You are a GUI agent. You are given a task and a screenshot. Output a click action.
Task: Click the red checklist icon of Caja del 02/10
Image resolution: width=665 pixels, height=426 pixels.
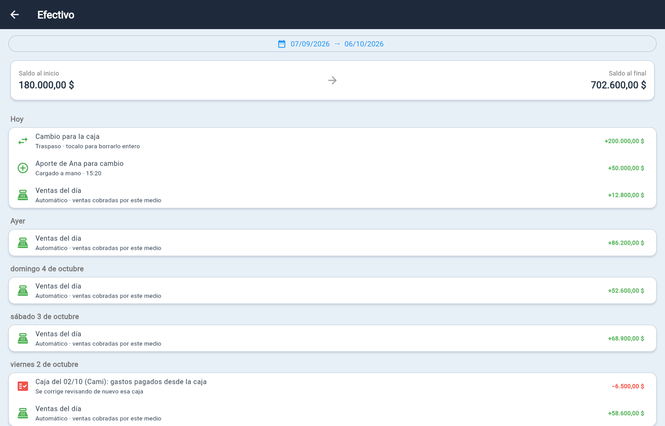(x=23, y=386)
